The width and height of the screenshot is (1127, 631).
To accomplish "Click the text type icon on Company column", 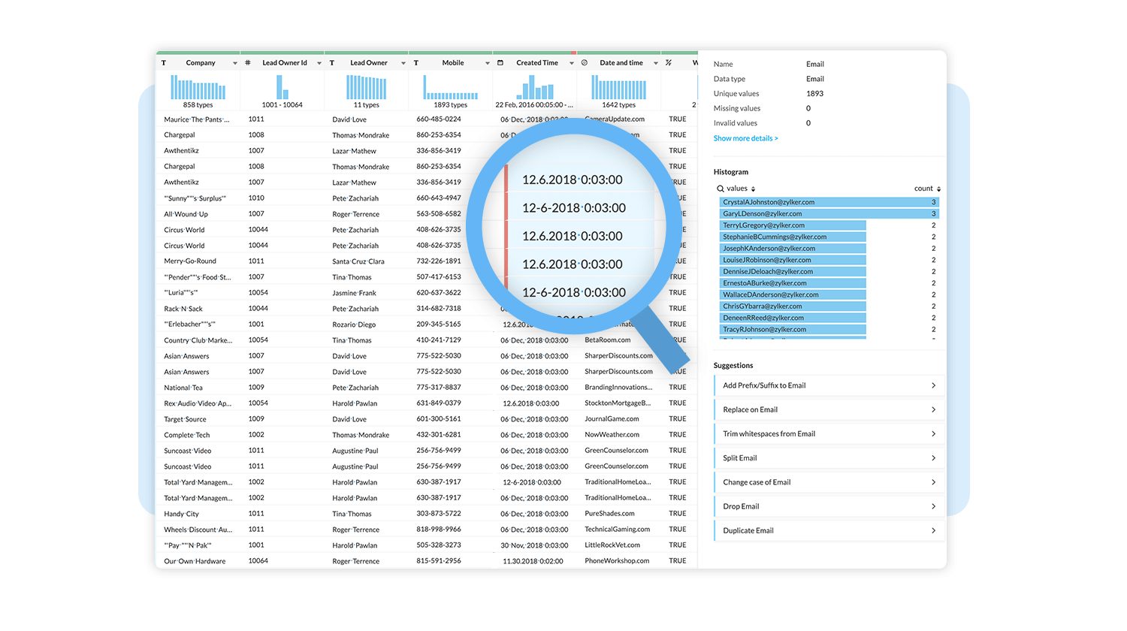I will 164,62.
